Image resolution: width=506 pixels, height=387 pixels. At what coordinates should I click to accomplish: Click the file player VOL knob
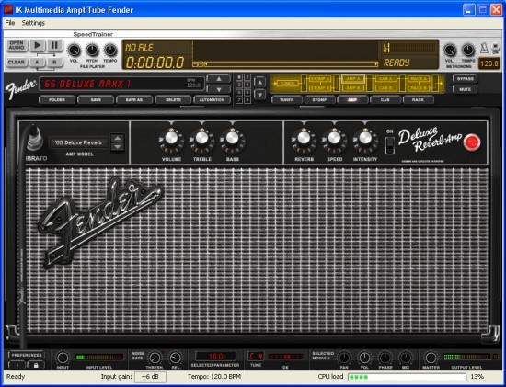point(75,51)
